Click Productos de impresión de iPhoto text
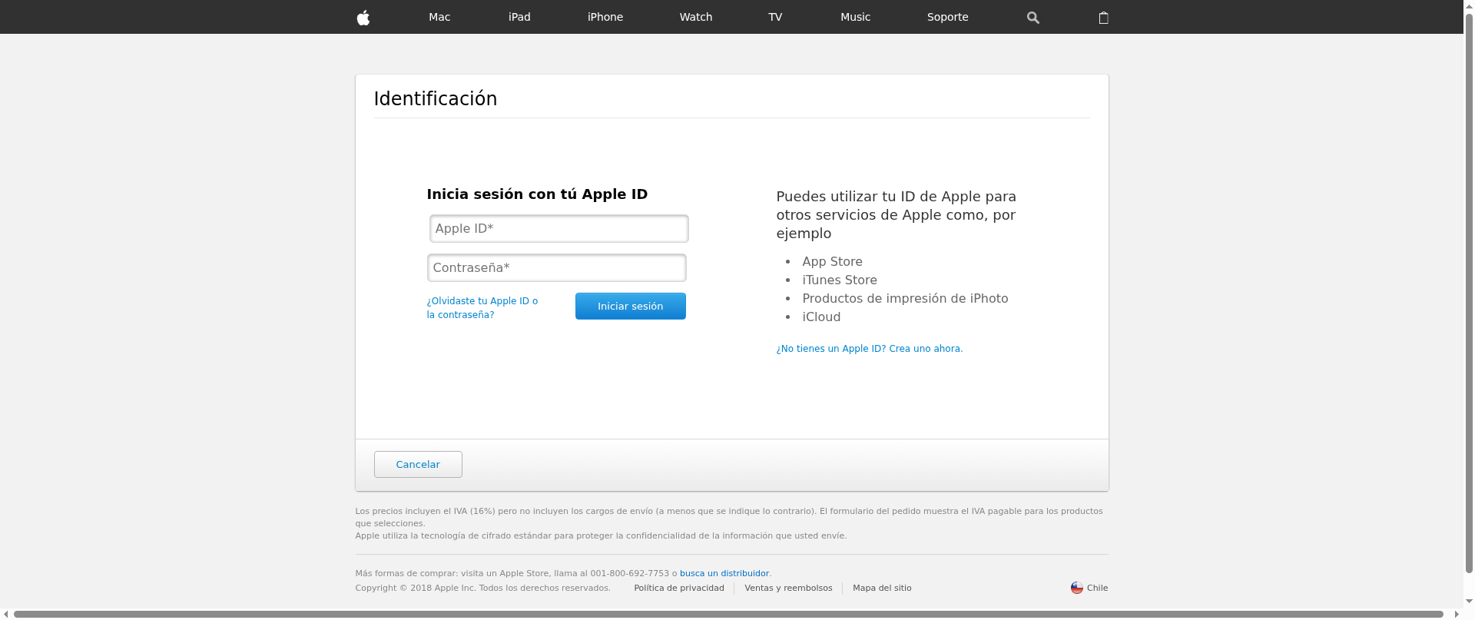The width and height of the screenshot is (1475, 620). click(905, 298)
